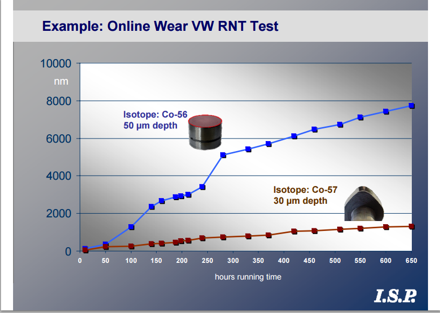Click the 250 x-axis tick label
The height and width of the screenshot is (313, 440).
207,261
